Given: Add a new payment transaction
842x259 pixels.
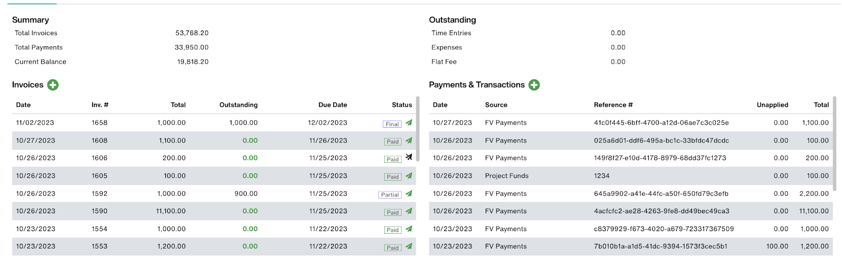Looking at the screenshot, I should (x=534, y=85).
